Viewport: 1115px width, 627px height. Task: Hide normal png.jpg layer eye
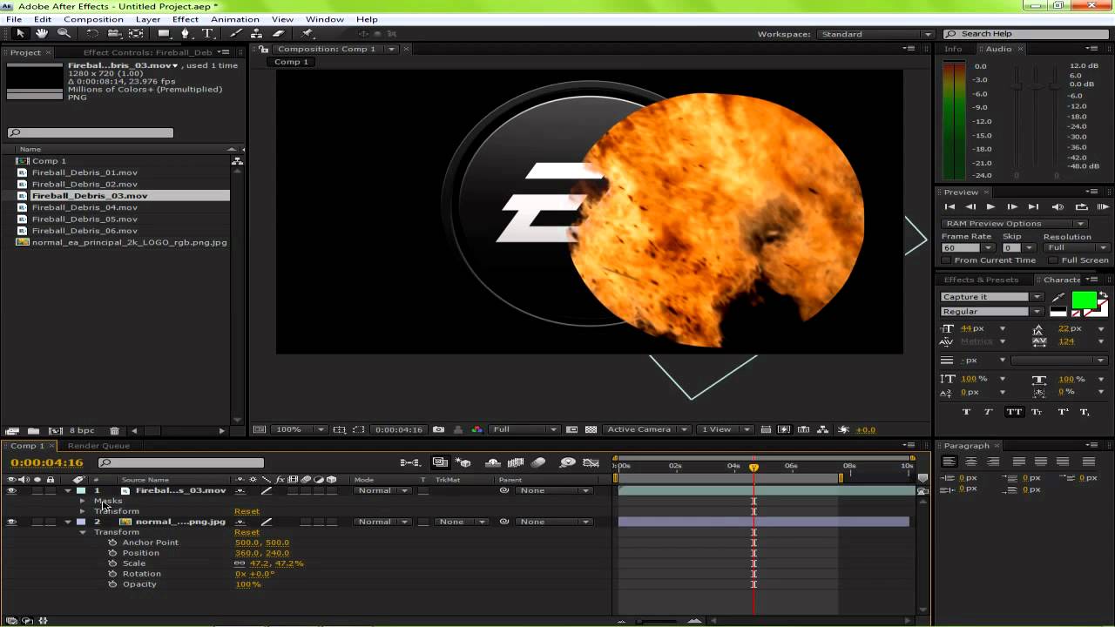coord(11,522)
